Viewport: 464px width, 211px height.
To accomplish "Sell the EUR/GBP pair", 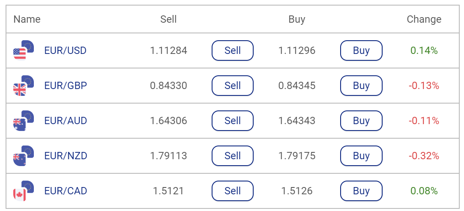I will coord(233,86).
